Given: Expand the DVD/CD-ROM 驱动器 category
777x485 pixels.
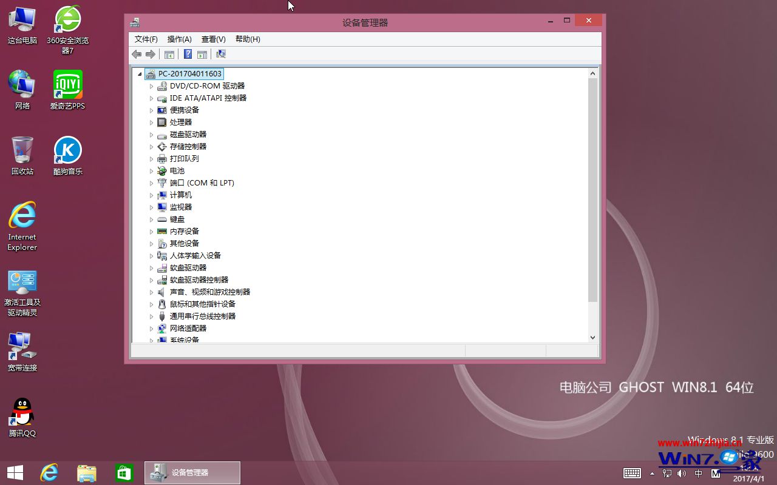Looking at the screenshot, I should (x=152, y=85).
